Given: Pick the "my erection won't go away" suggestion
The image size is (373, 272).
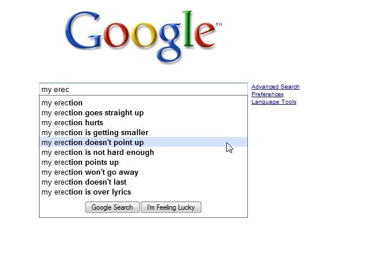Looking at the screenshot, I should (90, 172).
